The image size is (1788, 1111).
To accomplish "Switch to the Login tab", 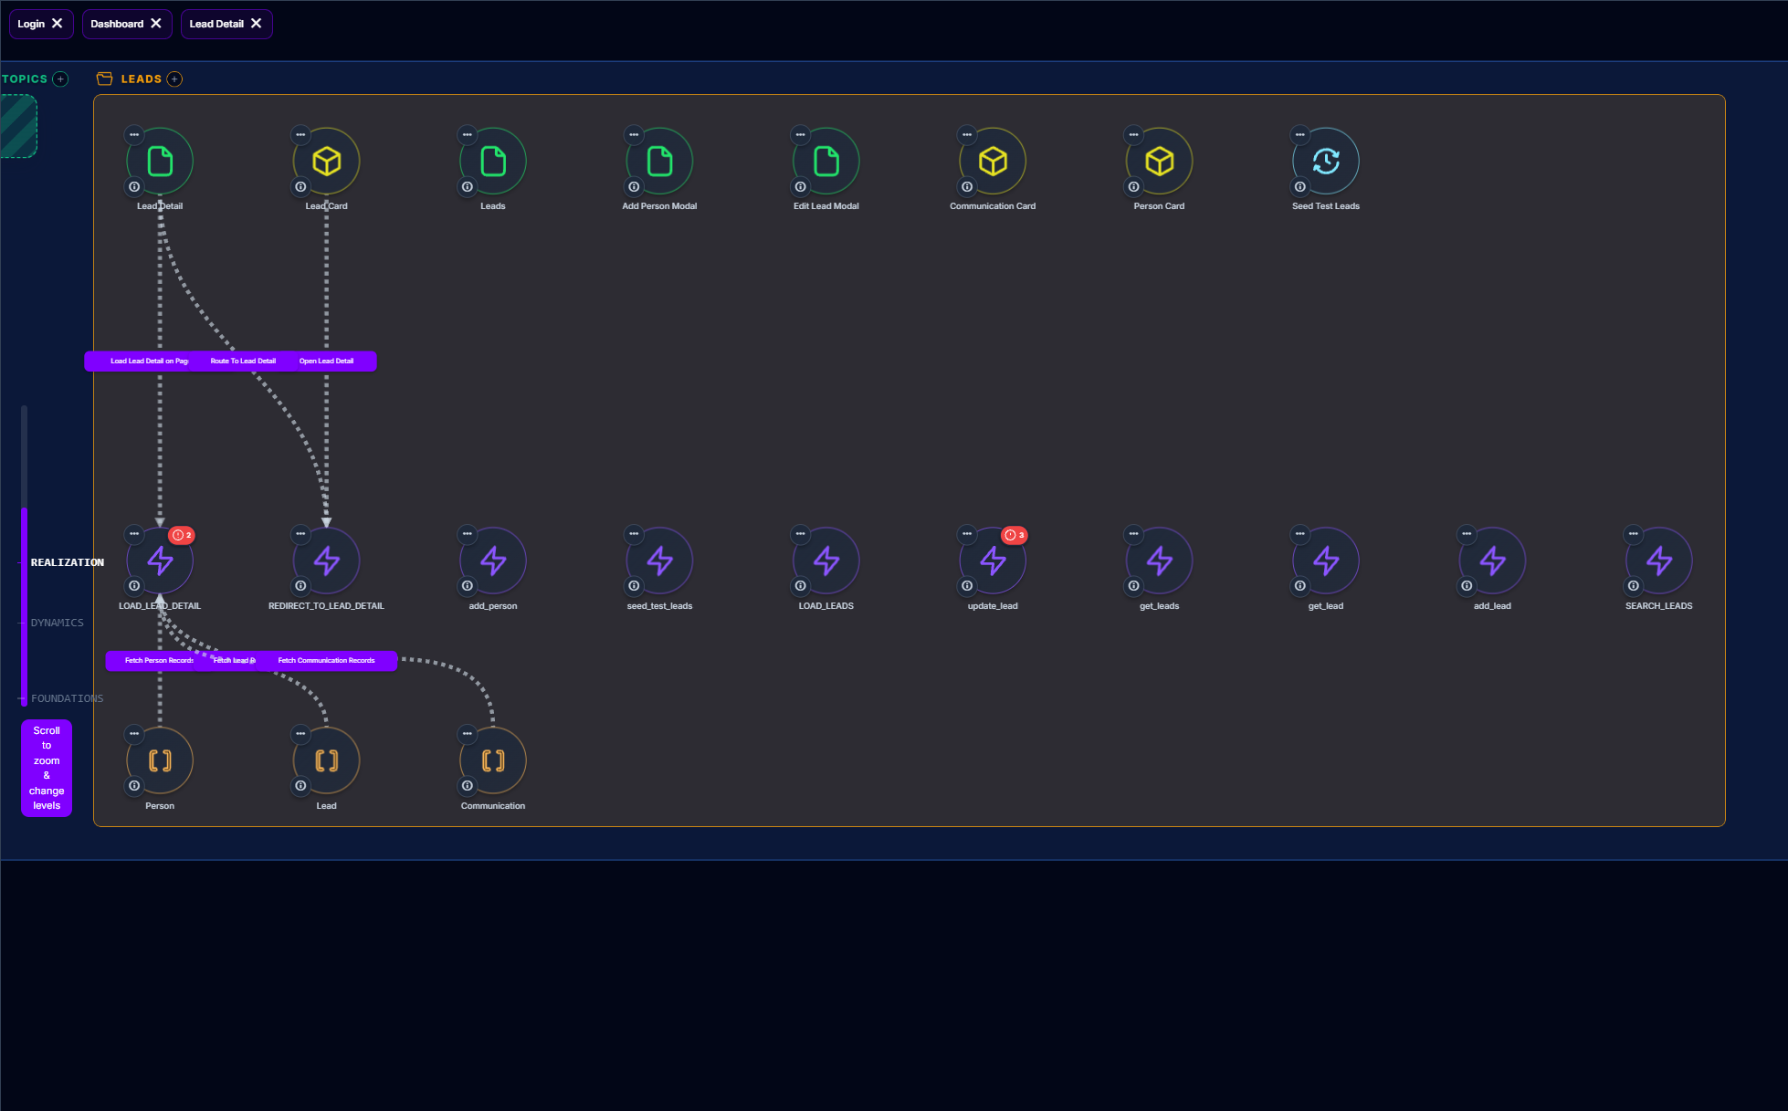I will (x=31, y=24).
